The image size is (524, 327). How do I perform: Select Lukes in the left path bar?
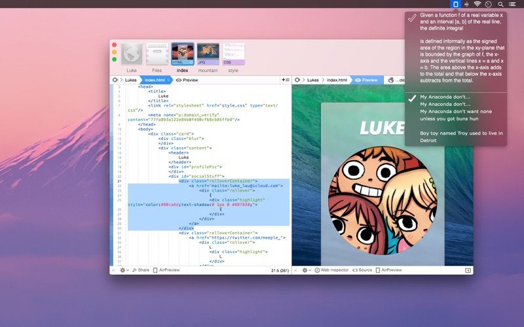pyautogui.click(x=130, y=80)
